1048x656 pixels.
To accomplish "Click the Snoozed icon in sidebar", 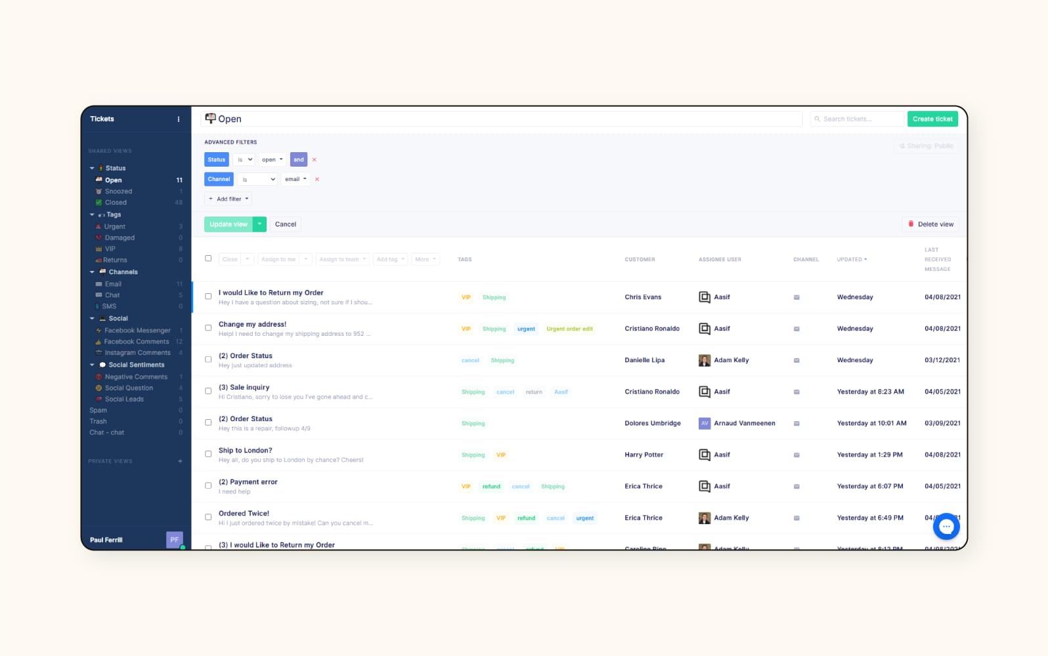I will pos(98,192).
